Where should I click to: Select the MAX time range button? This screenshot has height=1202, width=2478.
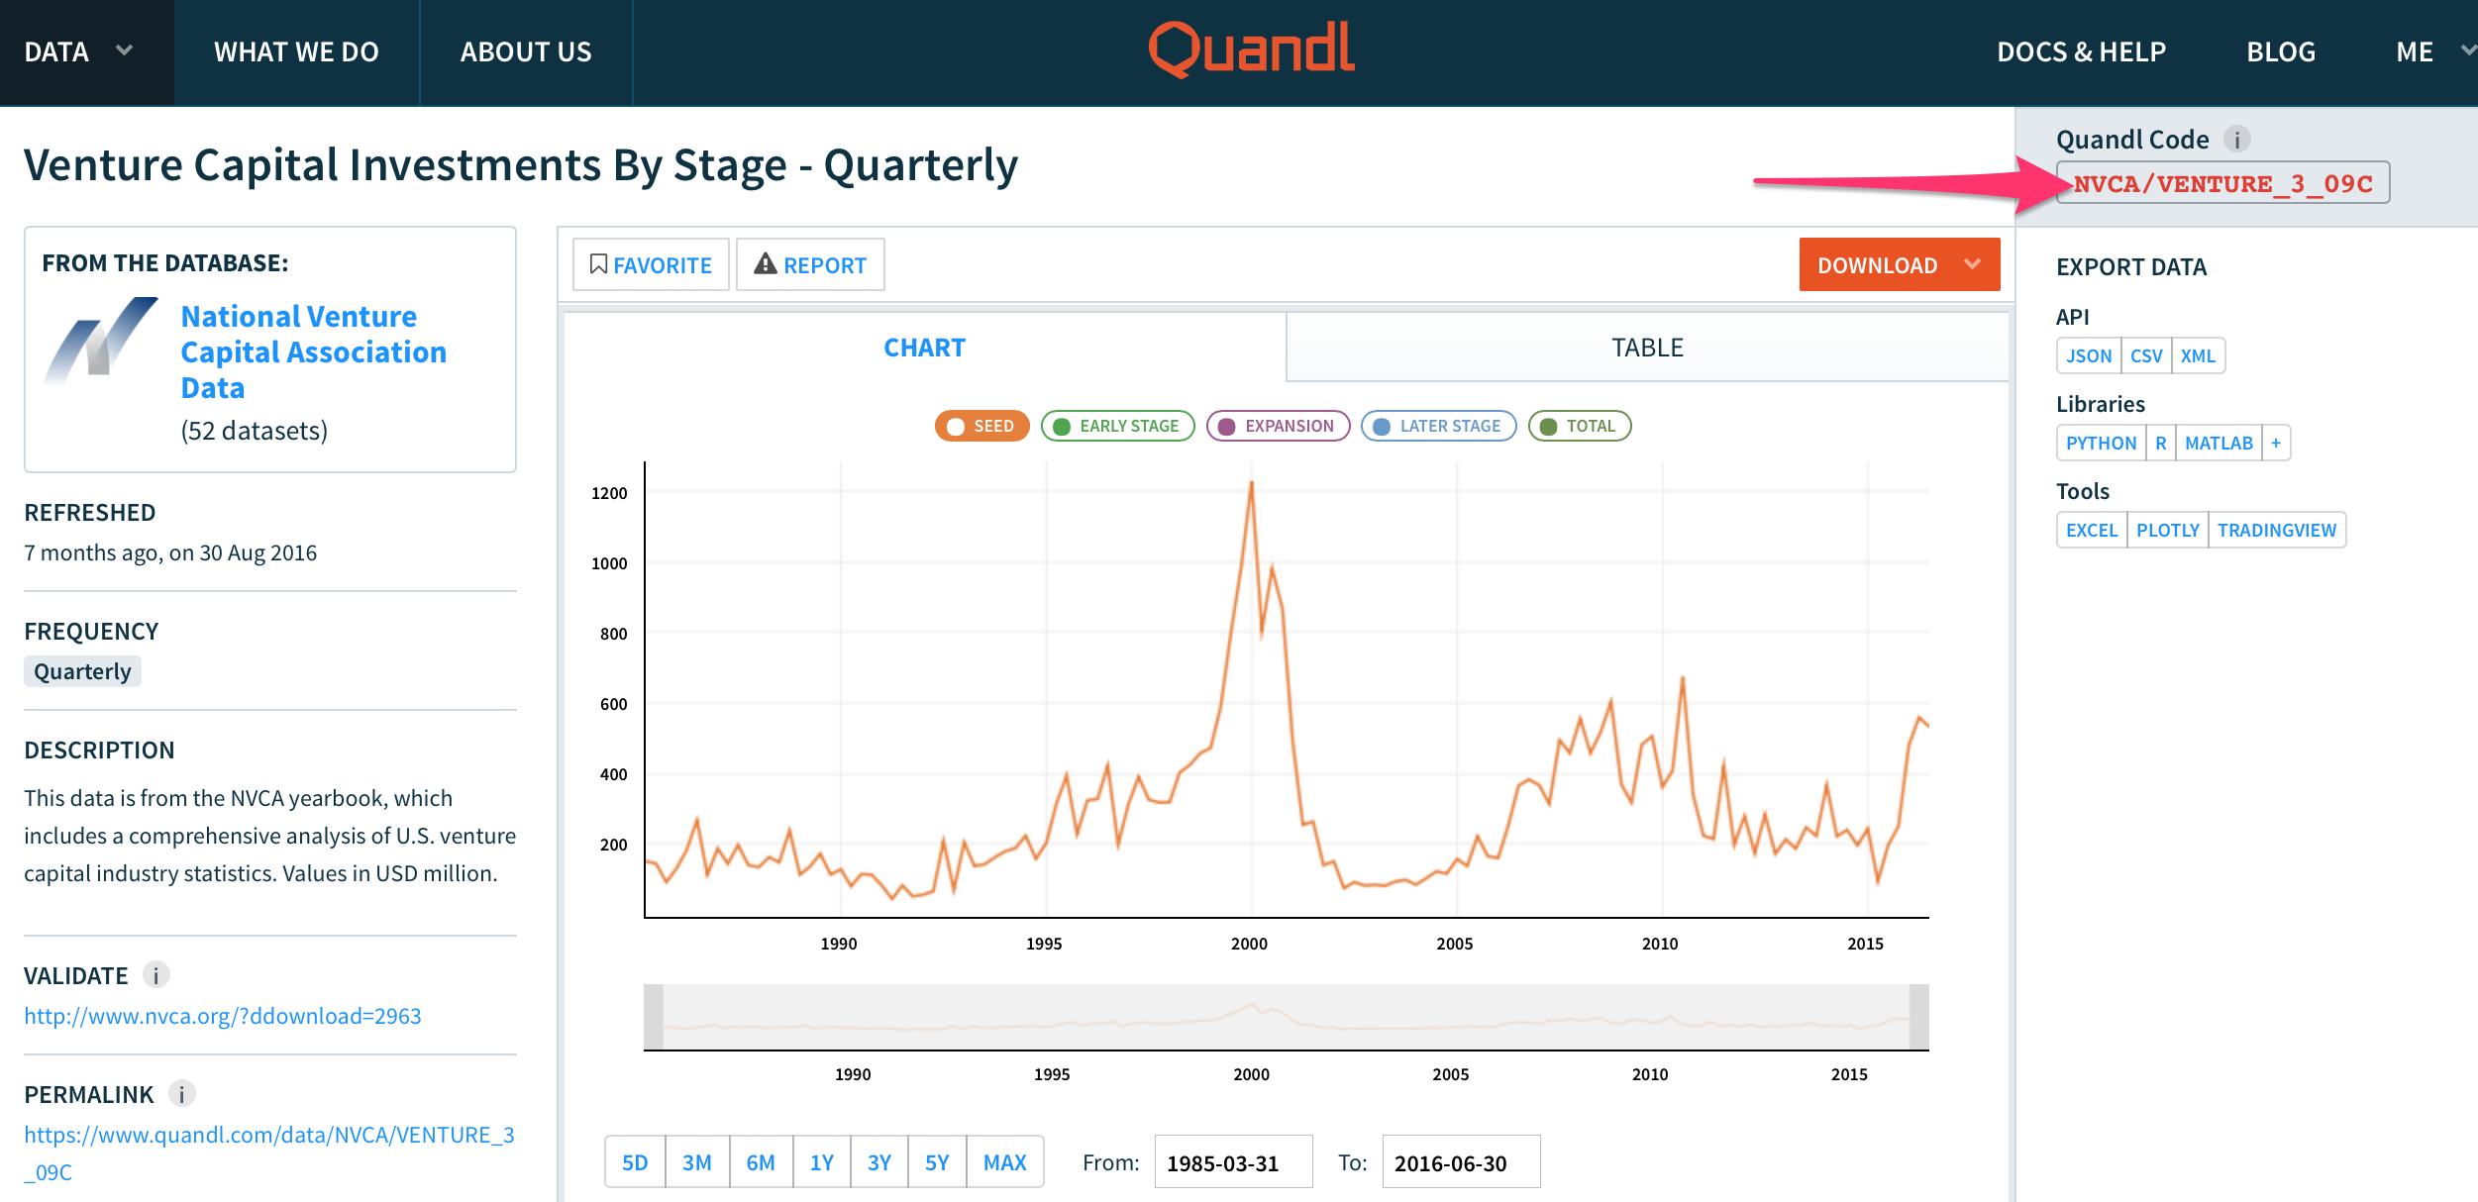coord(1004,1161)
